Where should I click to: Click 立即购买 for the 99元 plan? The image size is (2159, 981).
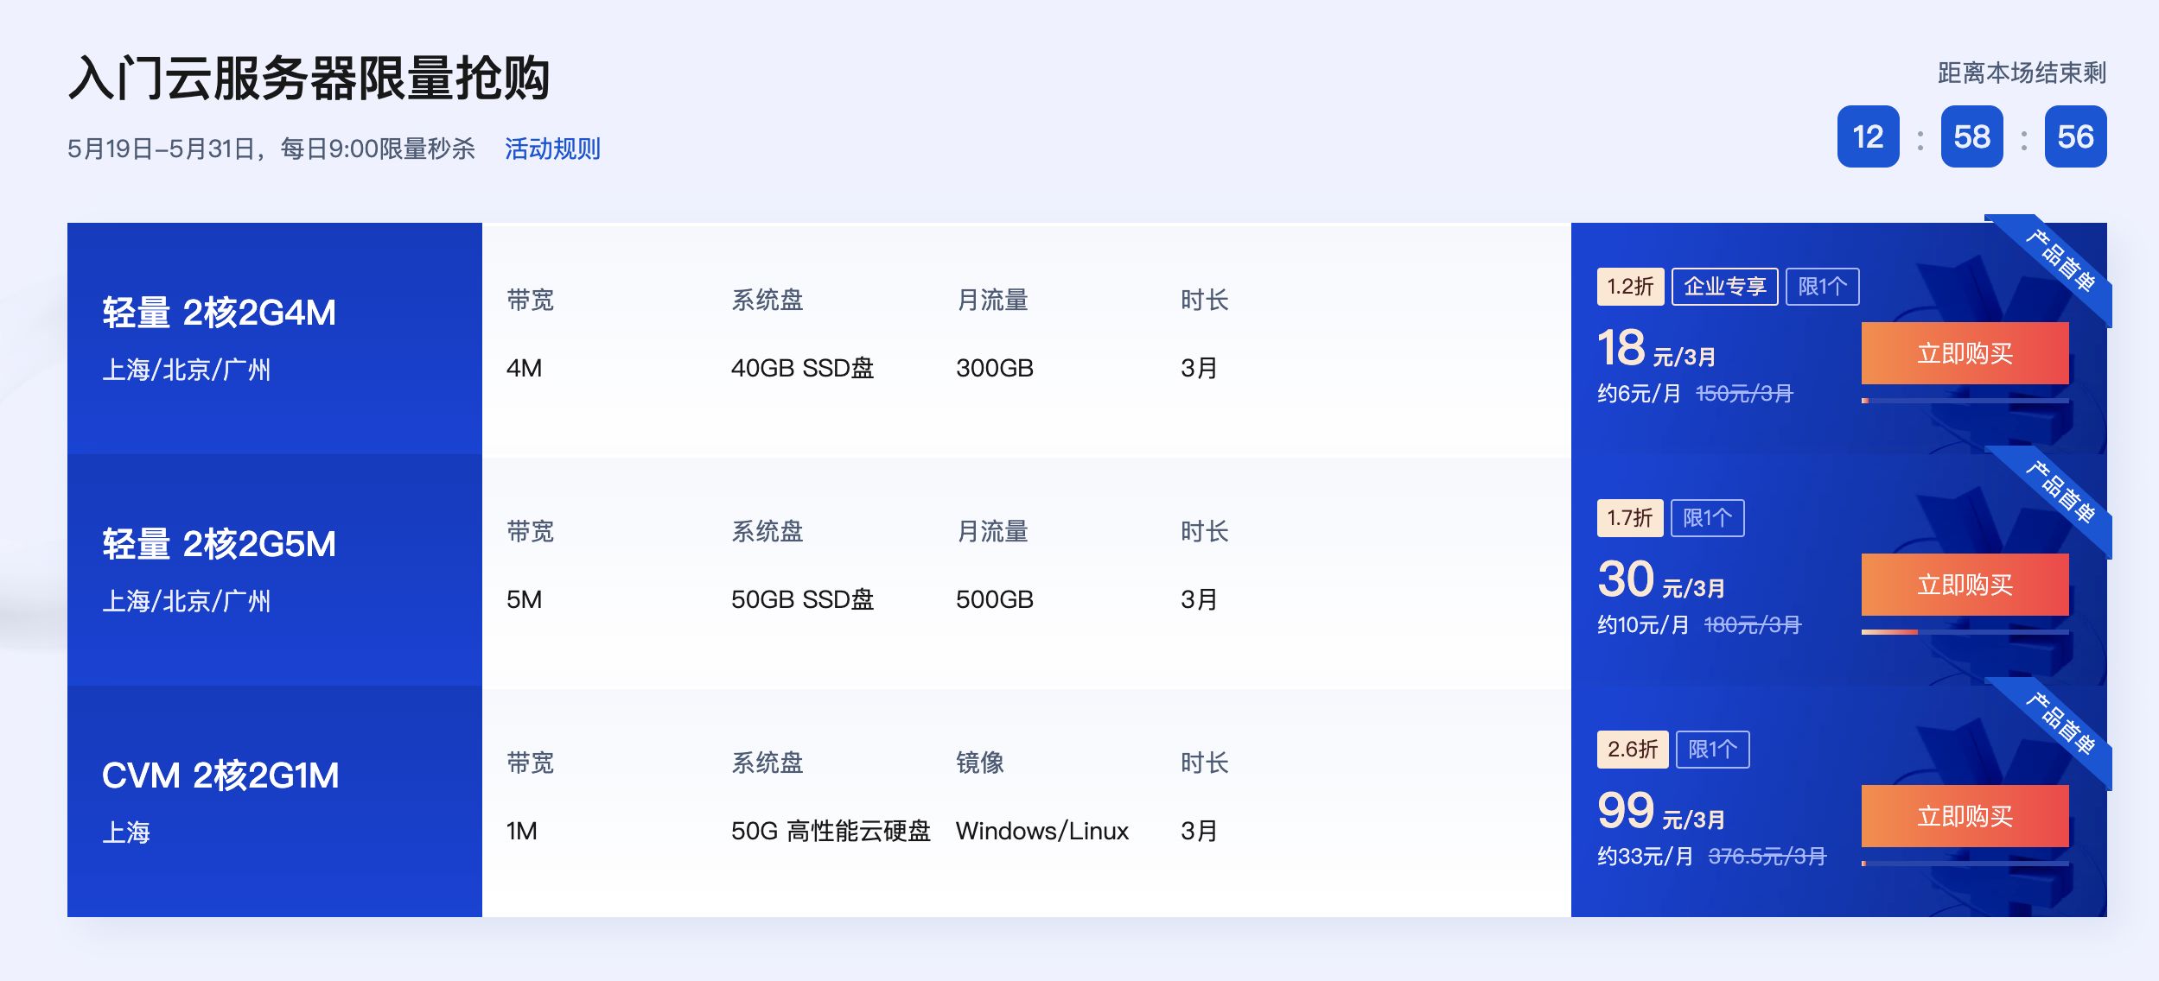coord(1965,816)
